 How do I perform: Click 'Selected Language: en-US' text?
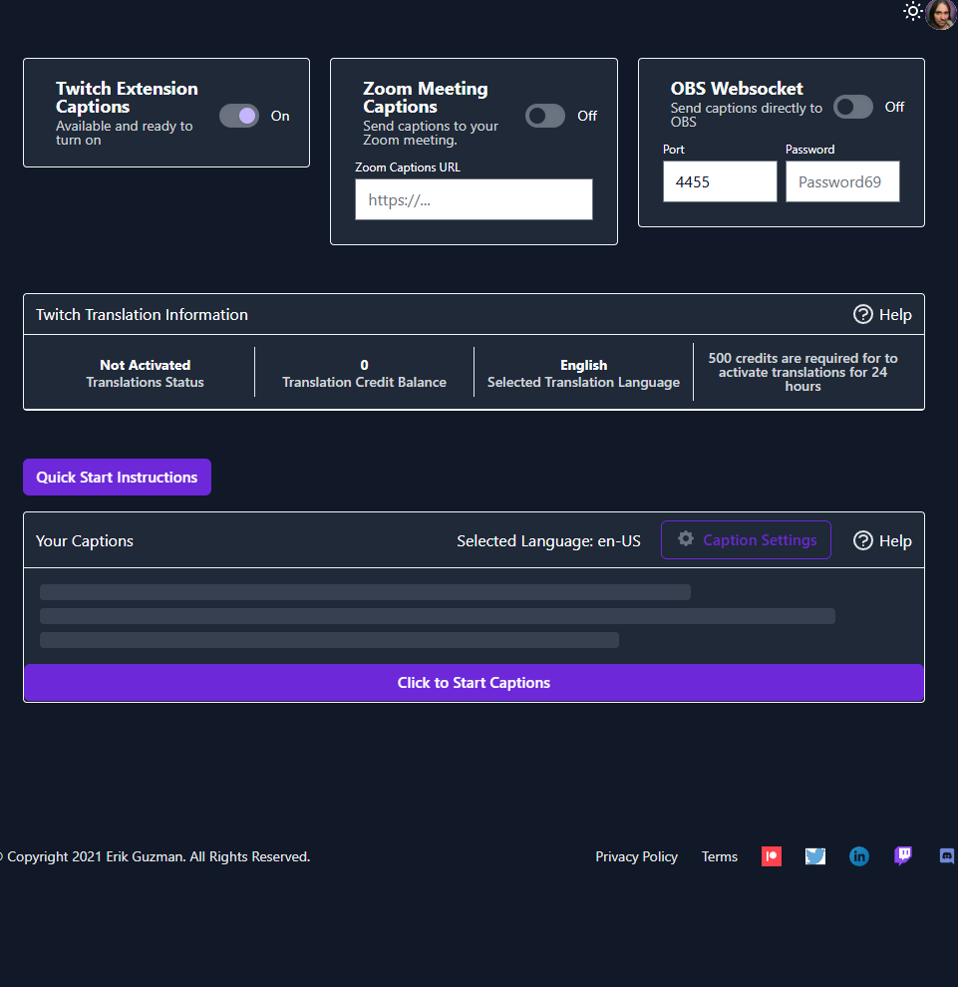click(x=549, y=540)
